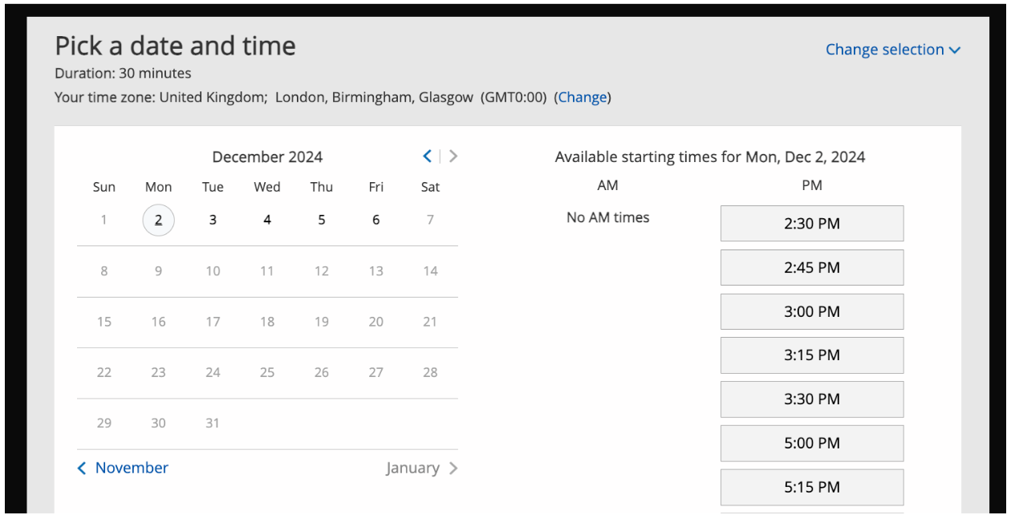Viewport: 1011px width, 515px height.
Task: Pick the 3:15 PM starting time
Action: [x=811, y=355]
